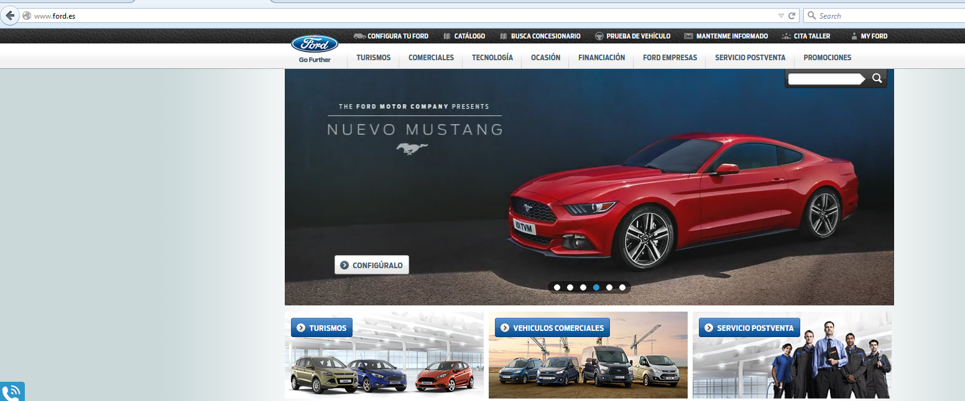Click the Vehiculos Comerciales button
The height and width of the screenshot is (401, 965).
pos(553,328)
